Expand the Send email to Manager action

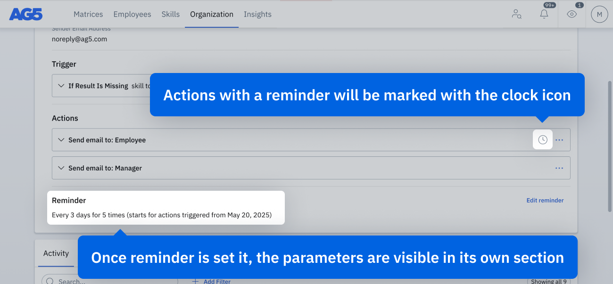pos(61,168)
